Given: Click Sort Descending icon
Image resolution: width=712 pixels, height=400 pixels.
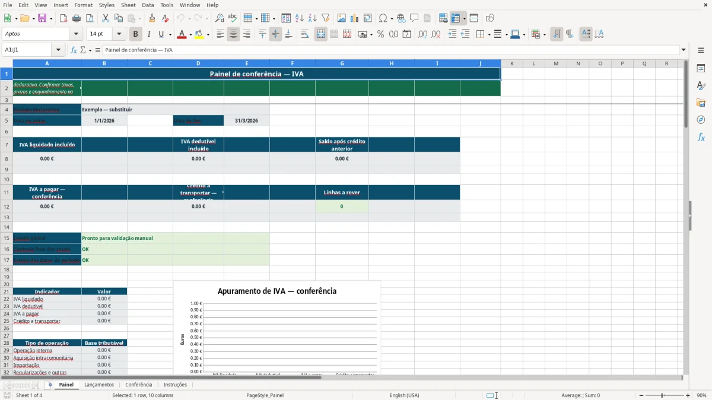Looking at the screenshot, I should click(313, 18).
